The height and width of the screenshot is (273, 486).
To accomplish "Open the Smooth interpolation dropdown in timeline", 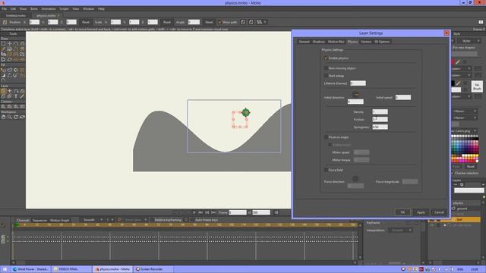I will (93, 220).
